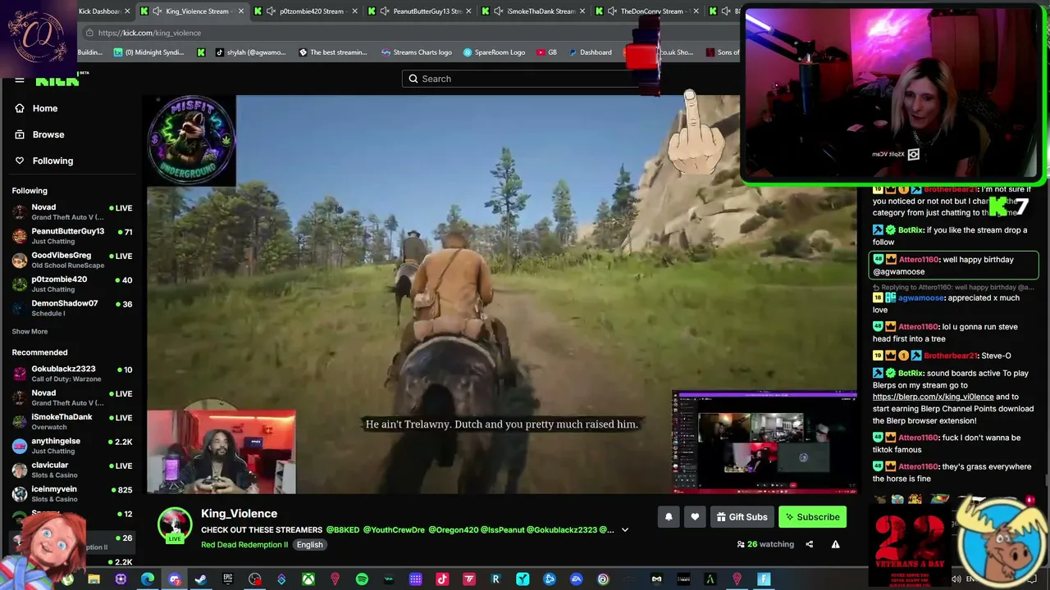Open the blerp.com link in chat
Image resolution: width=1050 pixels, height=590 pixels.
click(933, 397)
